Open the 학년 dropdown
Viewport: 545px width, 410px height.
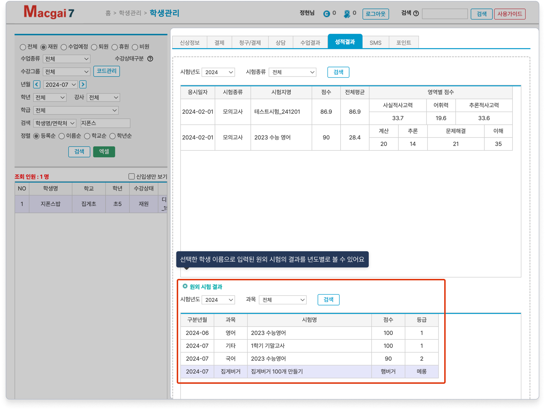click(50, 97)
